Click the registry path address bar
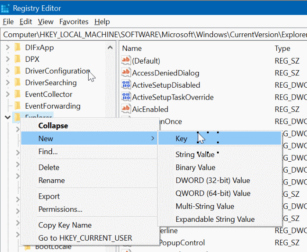 tap(153, 35)
